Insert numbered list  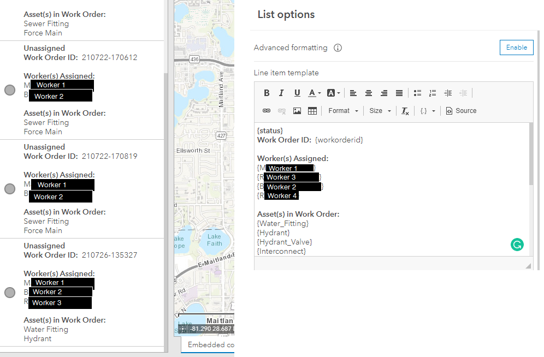pos(433,93)
